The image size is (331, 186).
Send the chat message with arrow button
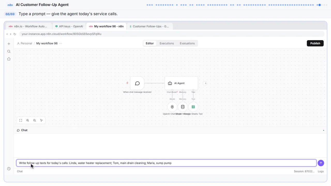click(321, 163)
